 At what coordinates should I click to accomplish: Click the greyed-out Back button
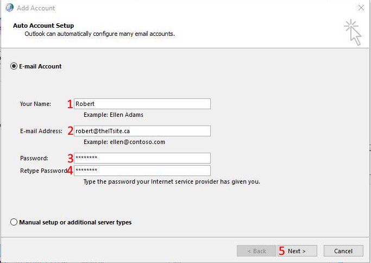pos(256,251)
